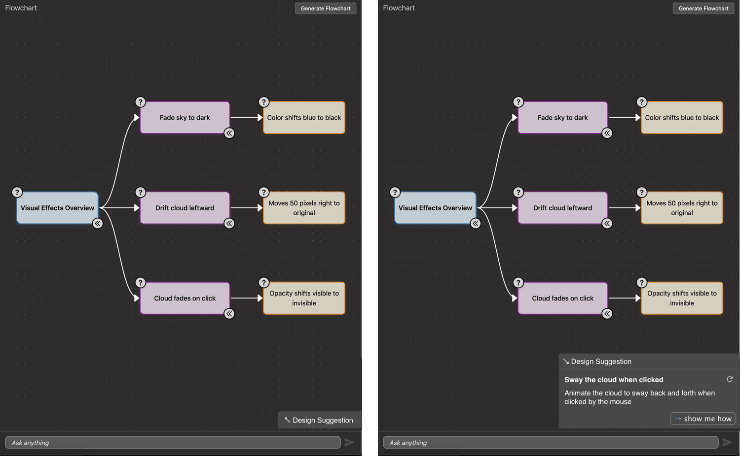This screenshot has width=740, height=456.
Task: Click the question mark on Cloud fades on click, left panel
Action: pos(141,283)
